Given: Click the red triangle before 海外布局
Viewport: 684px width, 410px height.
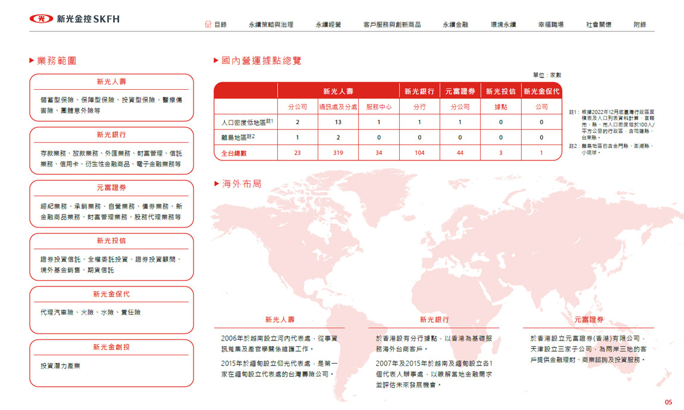Looking at the screenshot, I should pyautogui.click(x=216, y=184).
